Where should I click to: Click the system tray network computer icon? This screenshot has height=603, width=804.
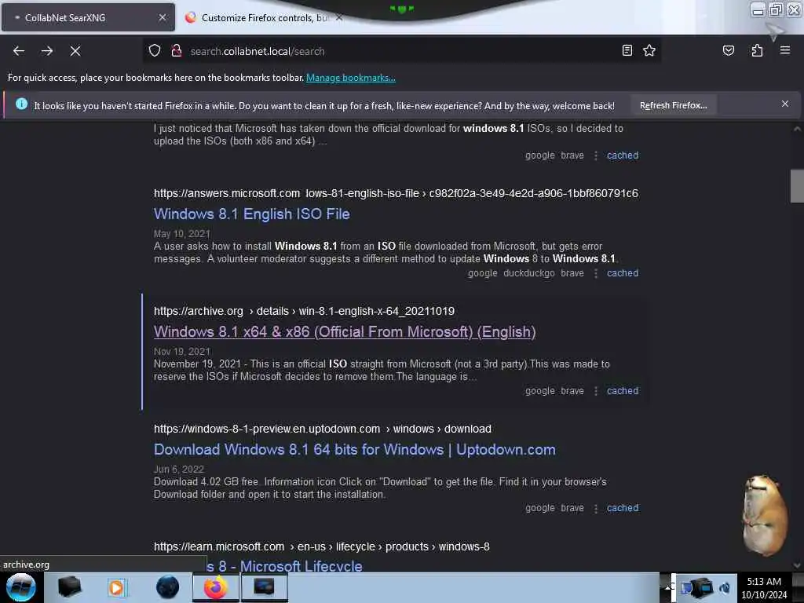[x=700, y=587]
